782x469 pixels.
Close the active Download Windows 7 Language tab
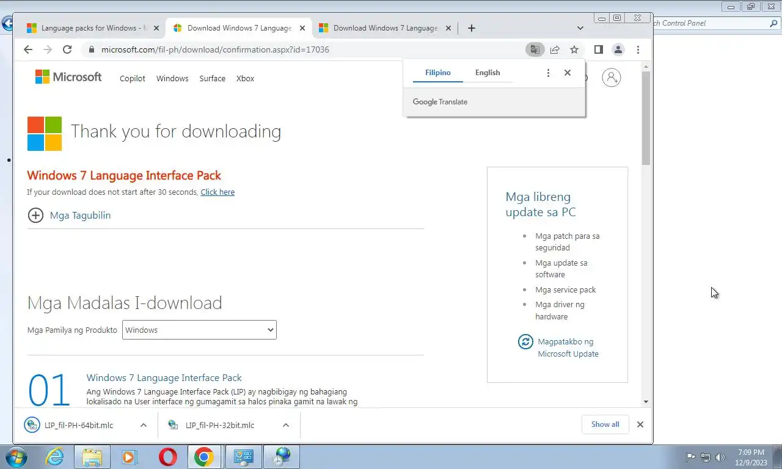[302, 28]
